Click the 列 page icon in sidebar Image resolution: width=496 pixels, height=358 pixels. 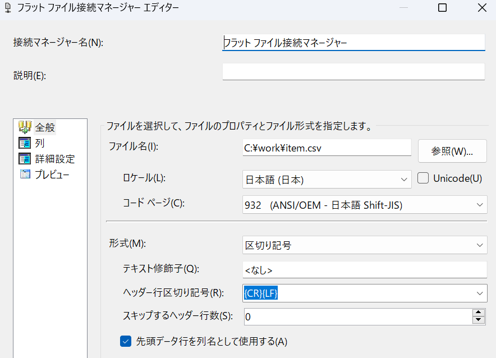25,143
